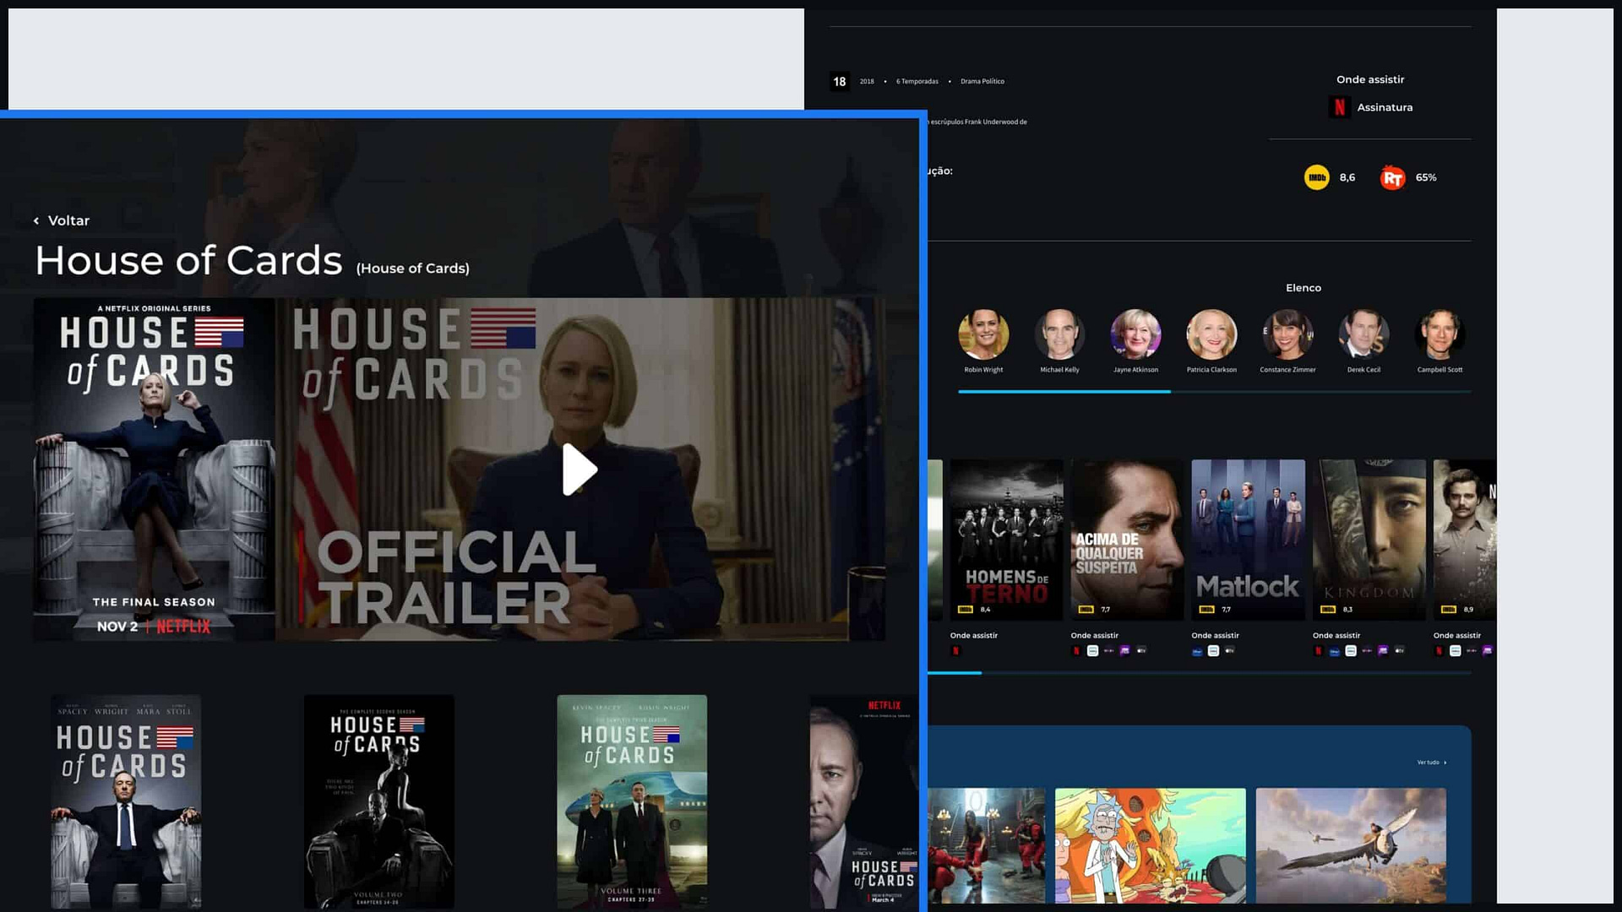Click the Netflix icon under Kingdom

click(x=1318, y=651)
